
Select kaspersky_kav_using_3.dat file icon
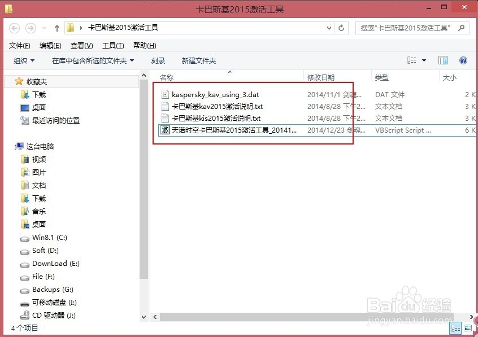click(165, 94)
